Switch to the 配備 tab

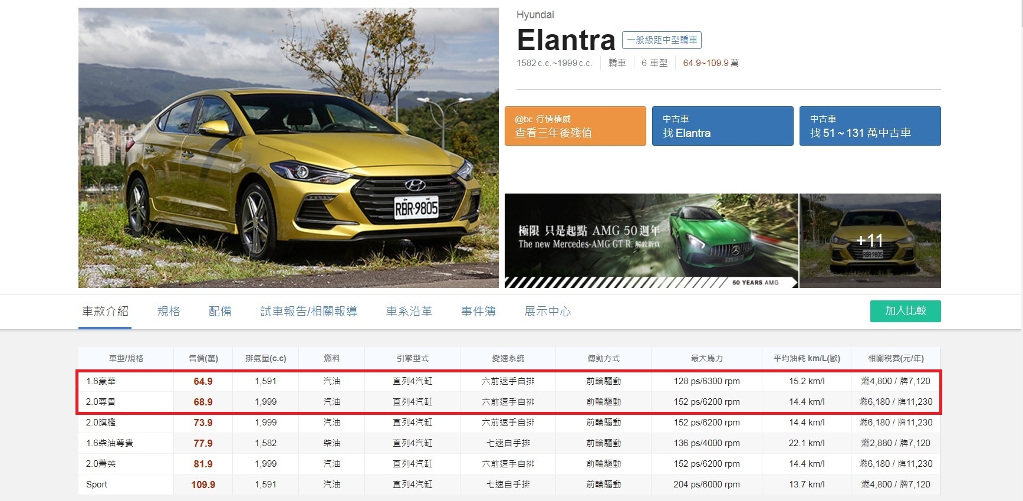220,311
